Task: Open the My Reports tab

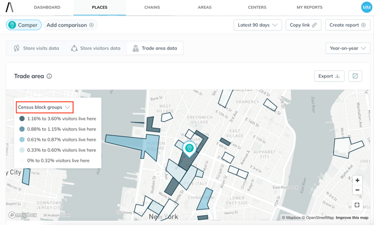Action: click(x=309, y=8)
